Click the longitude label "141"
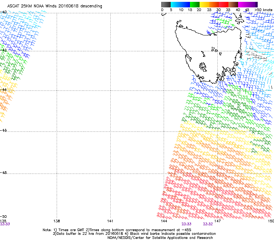Image resolution: width=274 pixels, height=240 pixels. (110, 221)
